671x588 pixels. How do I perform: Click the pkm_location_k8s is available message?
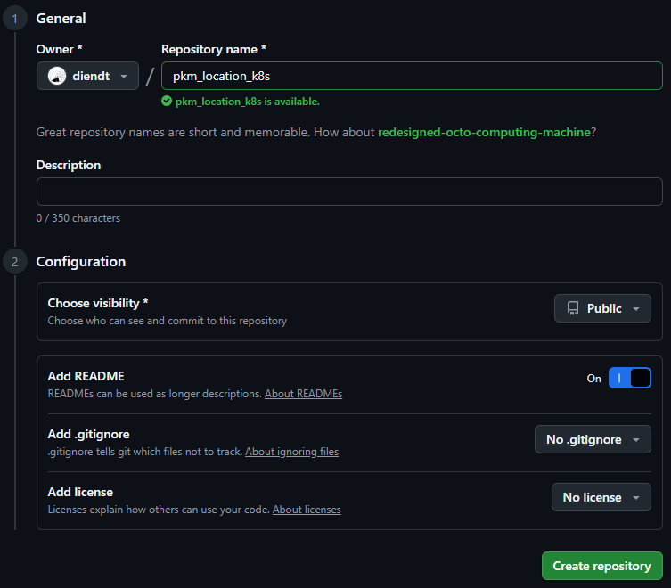(247, 102)
